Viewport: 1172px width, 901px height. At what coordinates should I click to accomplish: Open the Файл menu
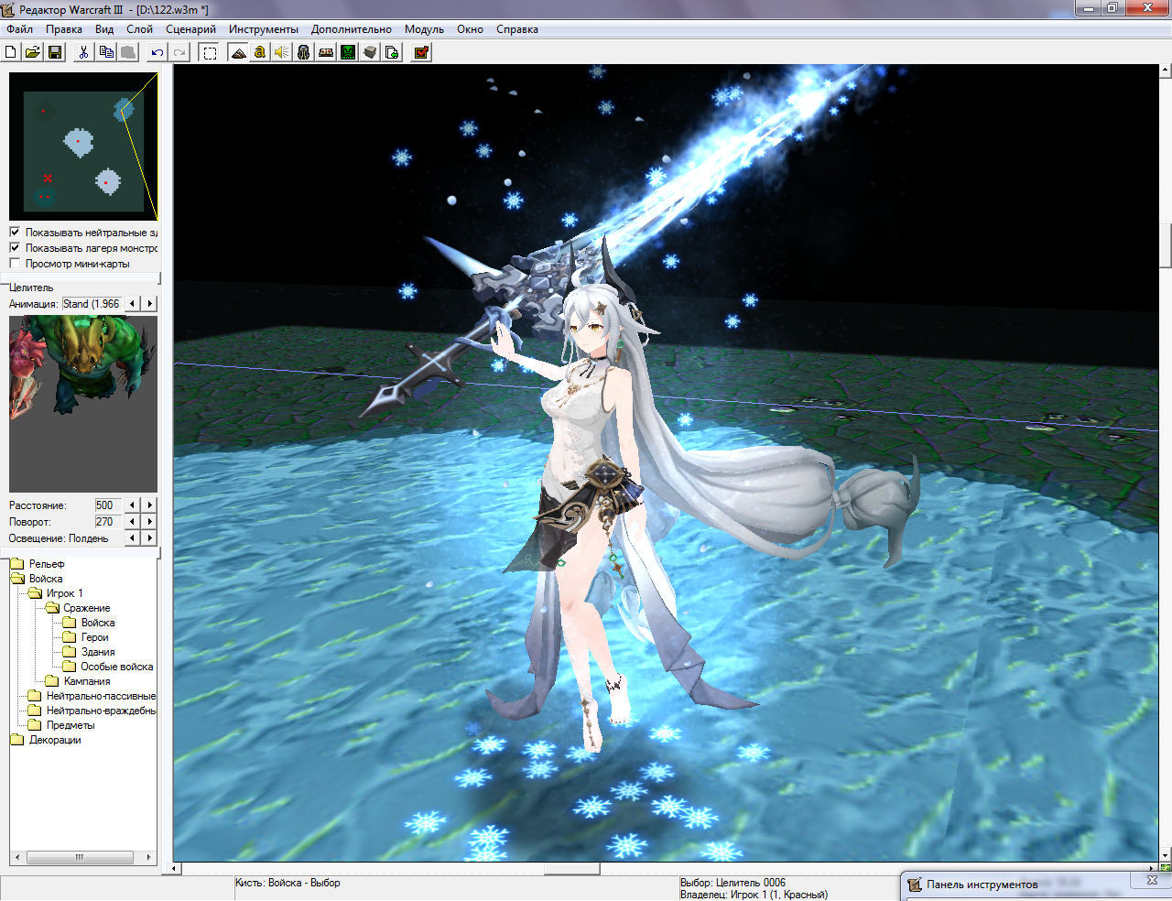pos(19,29)
